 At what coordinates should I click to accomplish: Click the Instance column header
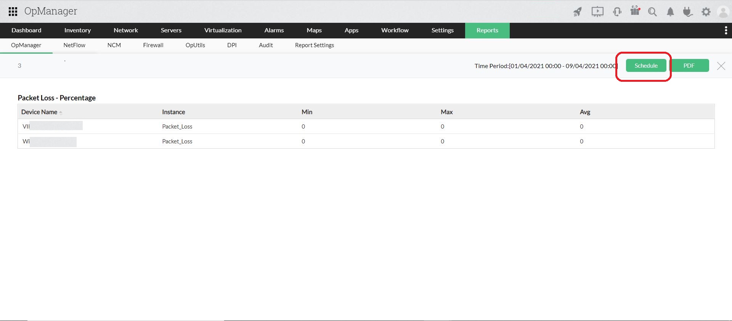pyautogui.click(x=173, y=112)
